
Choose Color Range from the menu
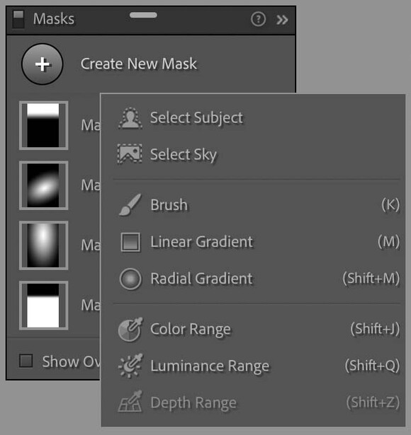click(253, 330)
